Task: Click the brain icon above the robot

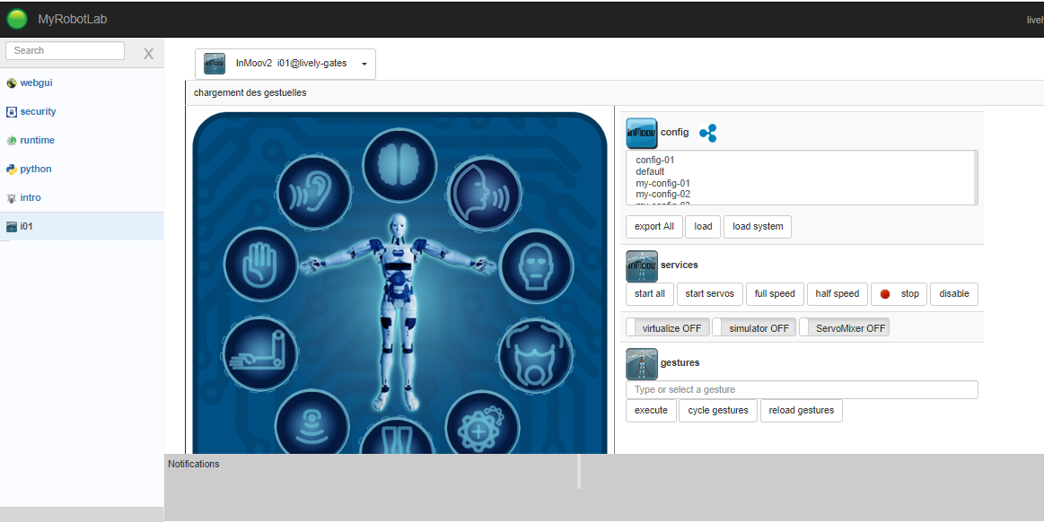Action: (x=399, y=166)
